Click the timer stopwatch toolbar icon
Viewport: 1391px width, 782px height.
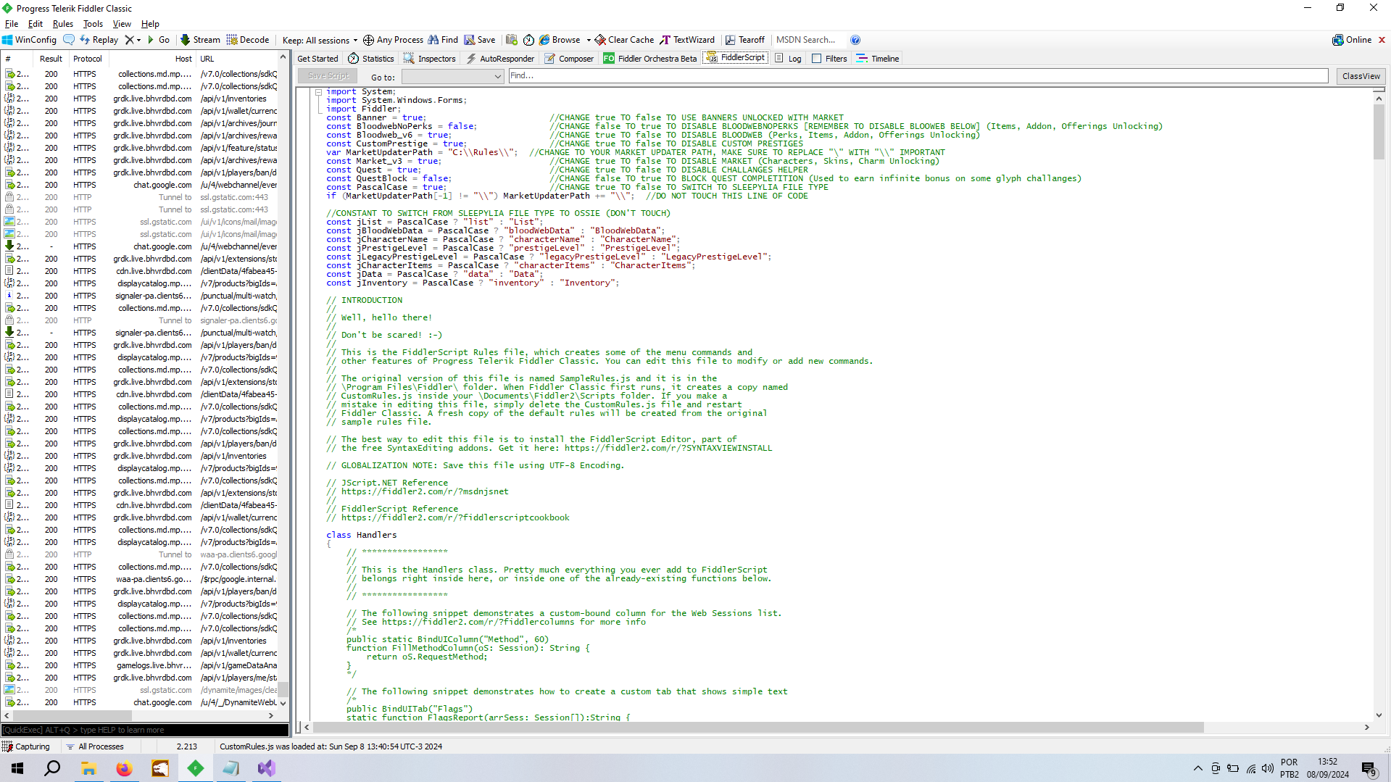click(528, 40)
